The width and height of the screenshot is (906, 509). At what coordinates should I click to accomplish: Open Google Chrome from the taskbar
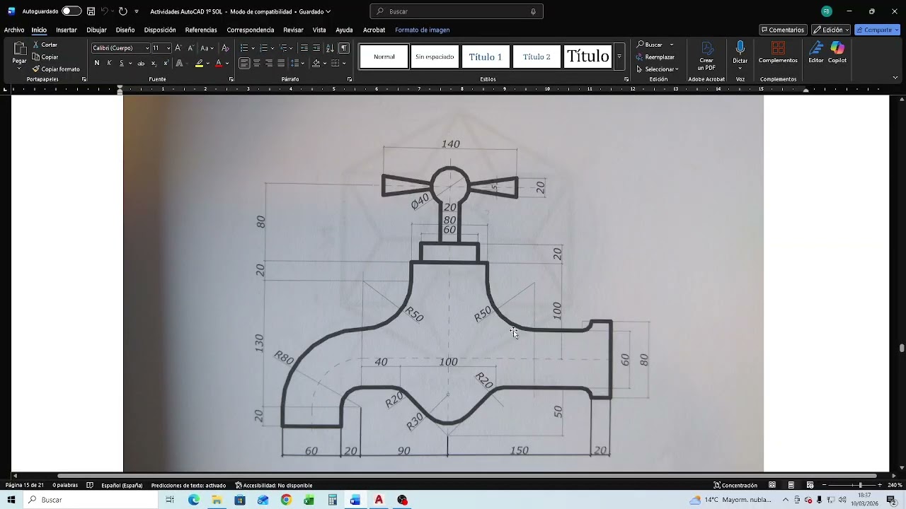(x=286, y=500)
